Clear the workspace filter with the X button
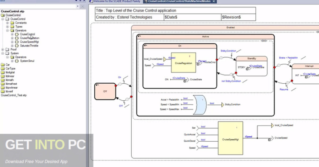The height and width of the screenshot is (167, 319). coord(82,7)
